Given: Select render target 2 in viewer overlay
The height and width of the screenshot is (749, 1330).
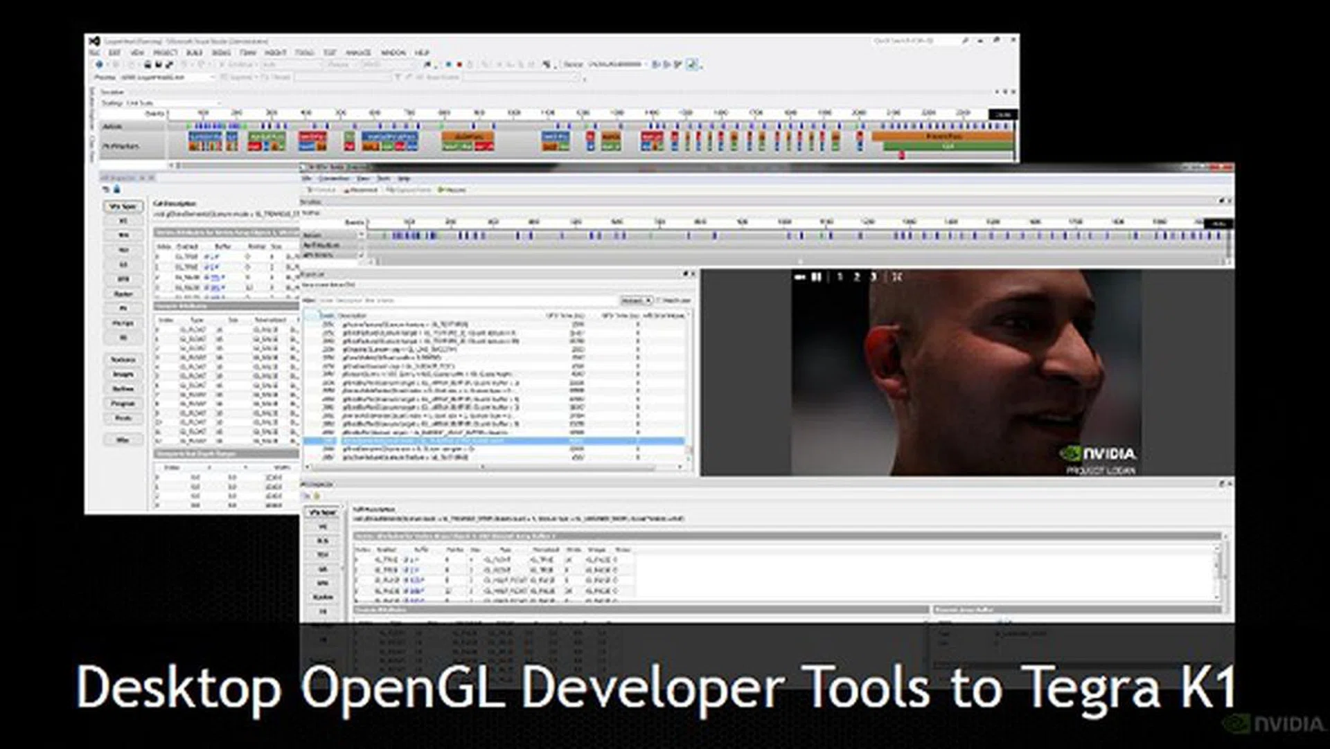Looking at the screenshot, I should (x=857, y=277).
